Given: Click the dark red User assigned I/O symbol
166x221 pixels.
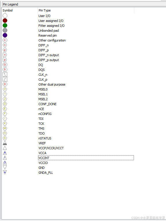Looking at the screenshot, I should pos(5,20).
